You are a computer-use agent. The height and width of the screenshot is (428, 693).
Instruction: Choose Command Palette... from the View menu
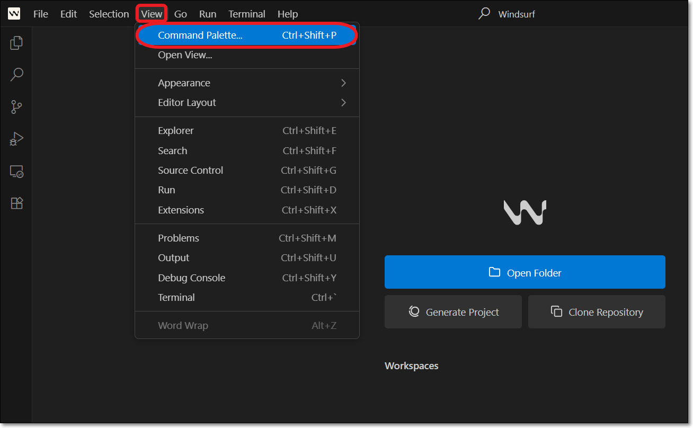(x=247, y=35)
